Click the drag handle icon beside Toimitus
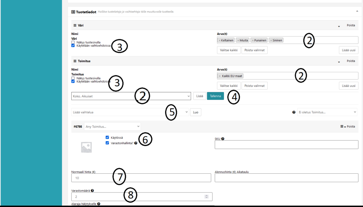This screenshot has height=207, width=363. coord(75,61)
